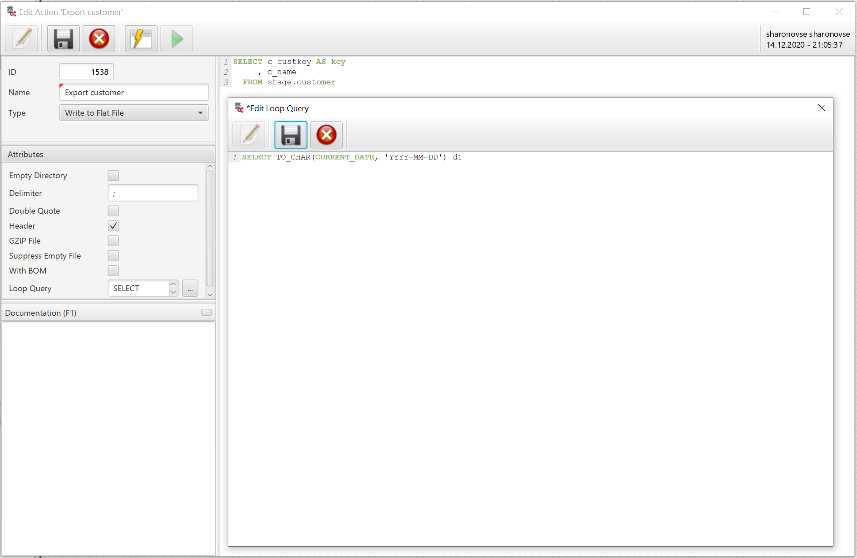
Task: Enable the GZIP File checkbox
Action: 113,240
